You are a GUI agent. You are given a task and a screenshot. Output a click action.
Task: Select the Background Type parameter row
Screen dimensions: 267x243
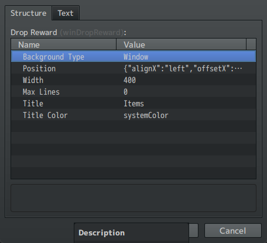tap(133, 57)
